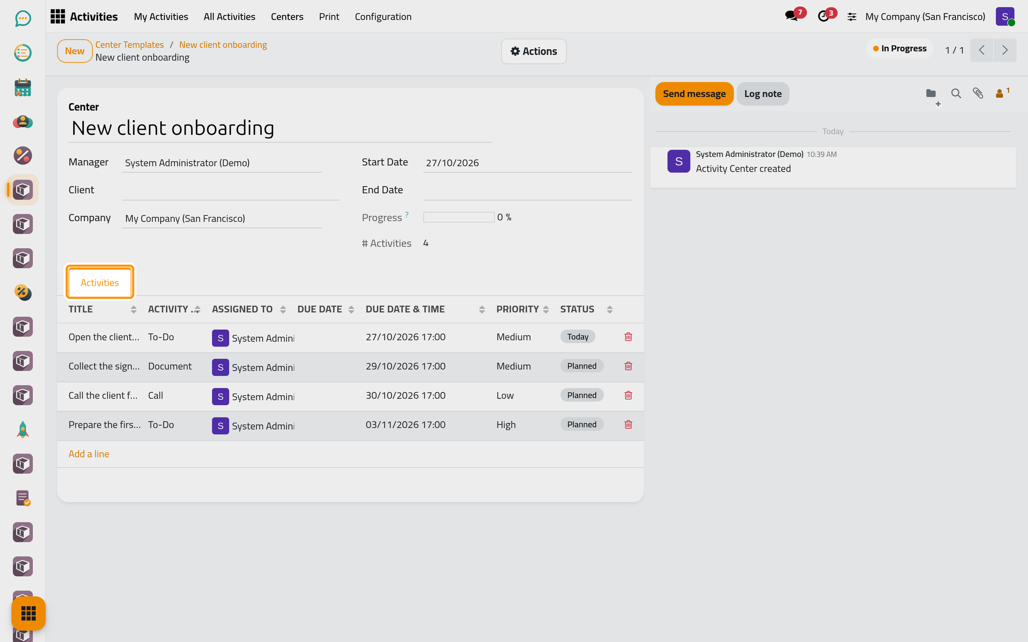1028x642 pixels.
Task: Attach files with the paperclip icon
Action: (x=978, y=94)
